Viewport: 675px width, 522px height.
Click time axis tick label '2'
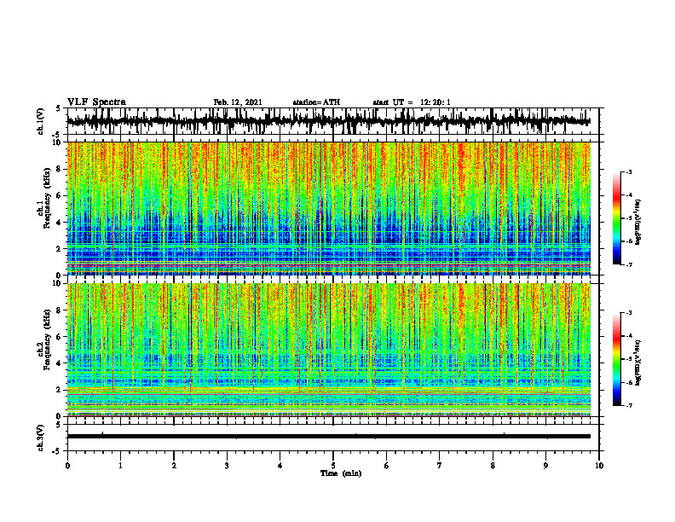(x=174, y=466)
